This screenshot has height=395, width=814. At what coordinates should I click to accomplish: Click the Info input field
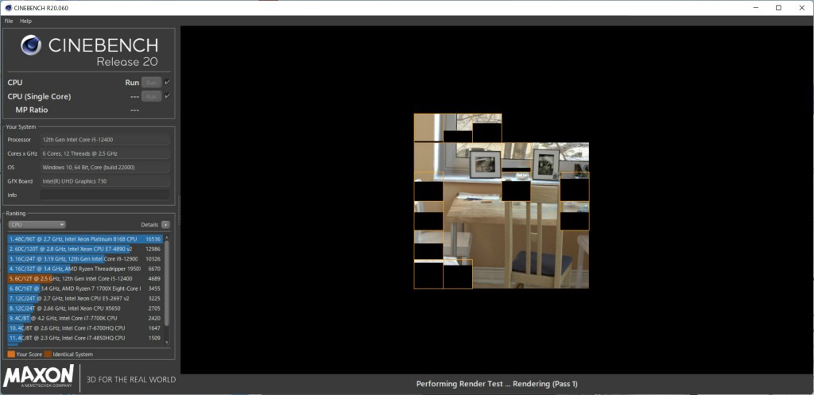click(105, 196)
